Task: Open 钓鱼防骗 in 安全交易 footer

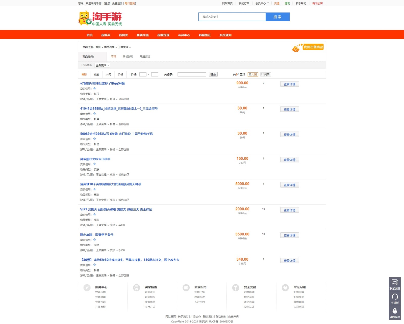Action: tap(249, 292)
